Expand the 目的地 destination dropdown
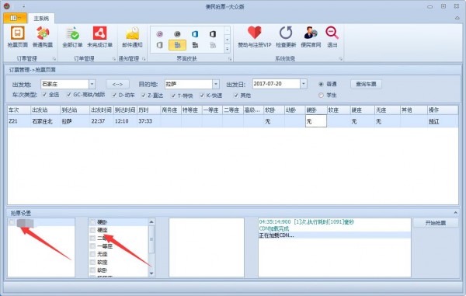466x296 pixels. pos(216,84)
